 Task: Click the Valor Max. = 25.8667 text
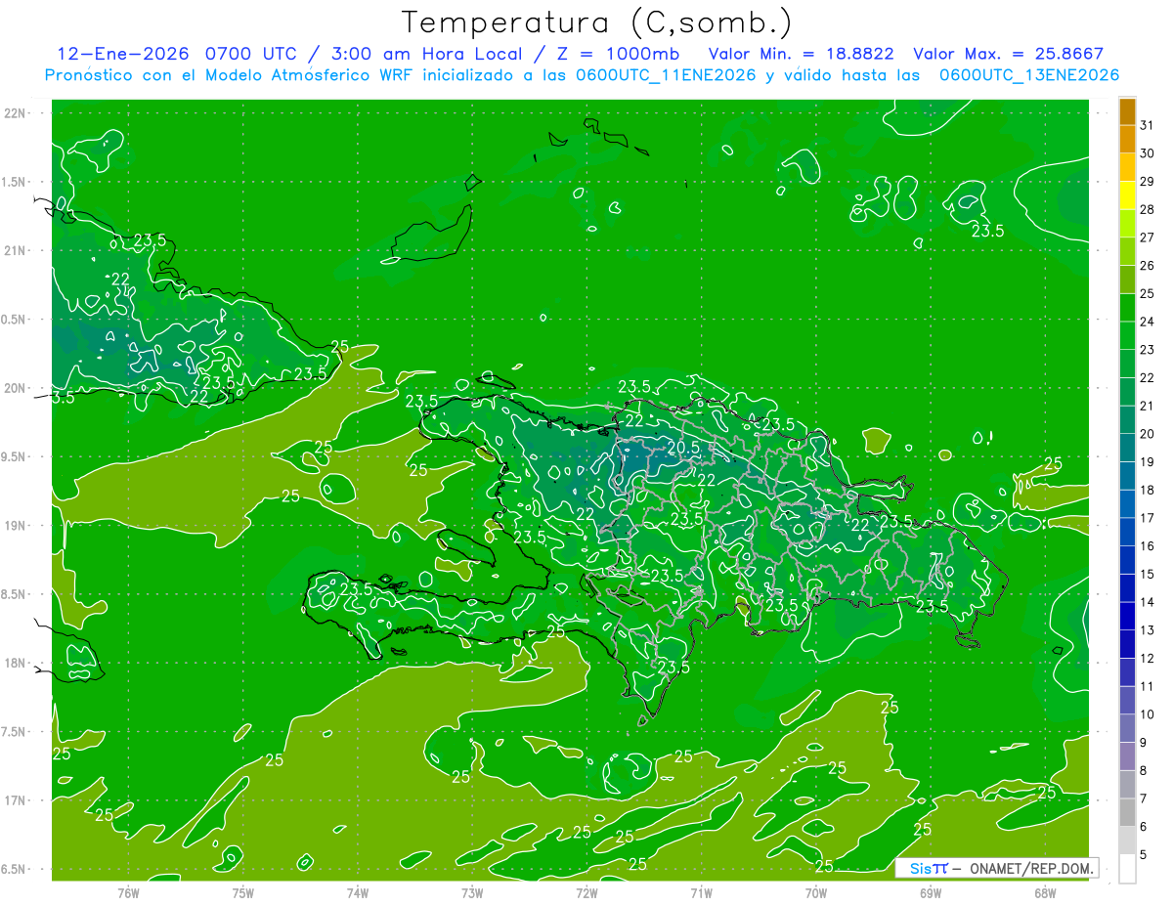(x=1008, y=54)
